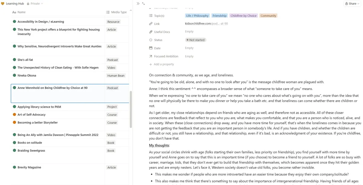Click the Status property label

158,40
